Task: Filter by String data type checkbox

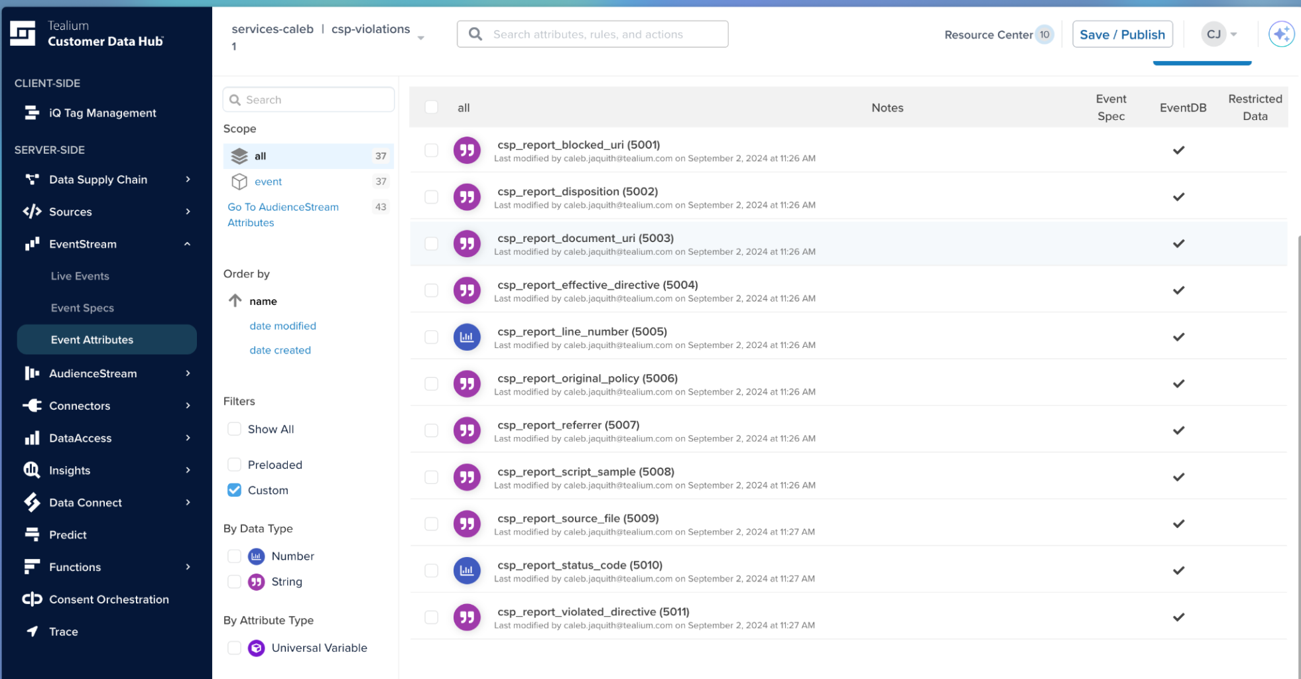Action: (x=234, y=582)
